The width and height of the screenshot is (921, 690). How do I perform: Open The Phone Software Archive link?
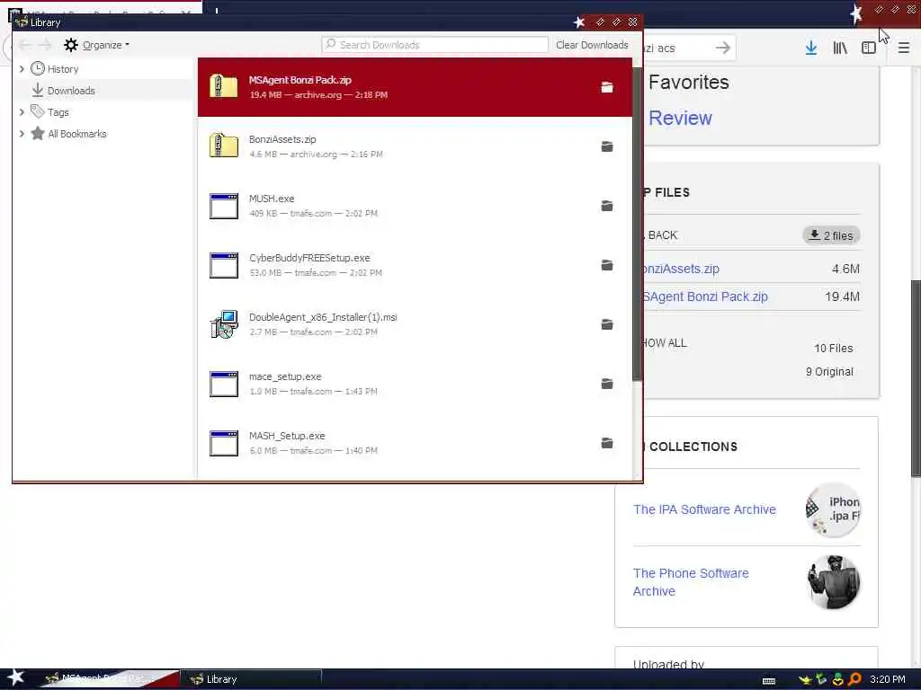coord(691,582)
